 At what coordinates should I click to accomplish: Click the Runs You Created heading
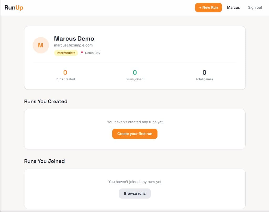pyautogui.click(x=45, y=101)
